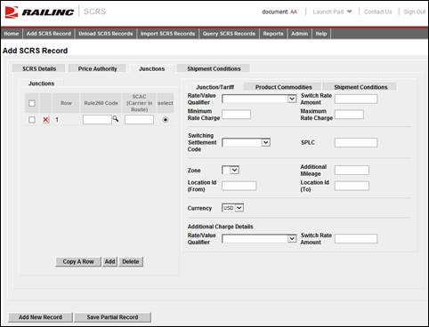Viewport: 429px width, 327px height.
Task: Open the Rule260 Code lookup magnifier
Action: click(x=116, y=119)
